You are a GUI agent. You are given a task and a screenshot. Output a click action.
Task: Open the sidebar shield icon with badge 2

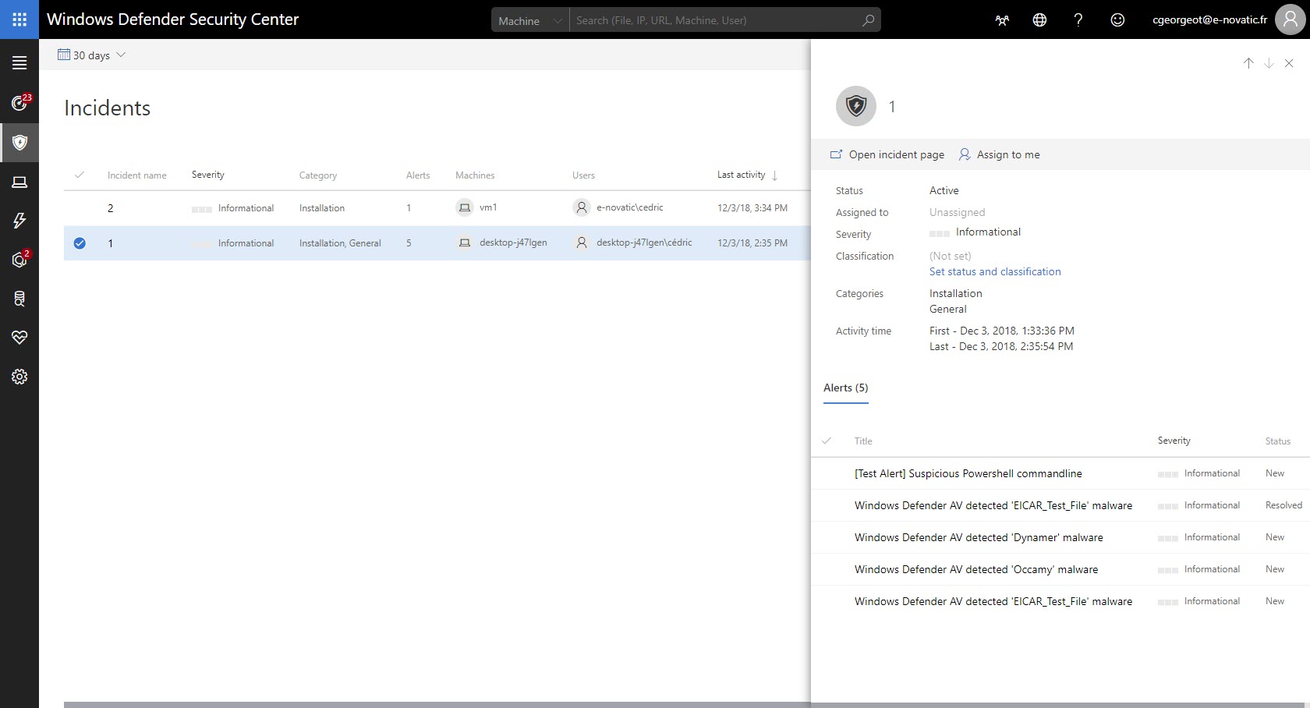19,260
